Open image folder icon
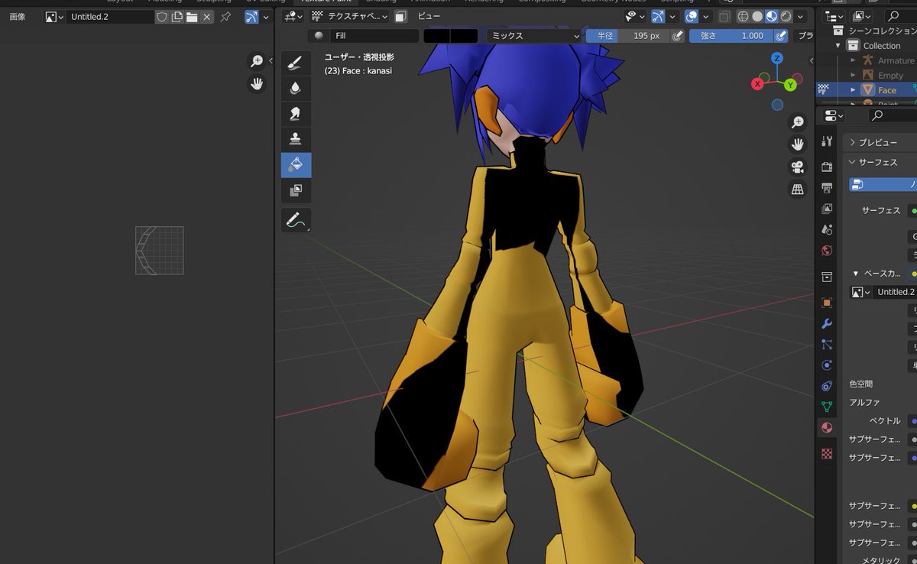 pyautogui.click(x=192, y=17)
